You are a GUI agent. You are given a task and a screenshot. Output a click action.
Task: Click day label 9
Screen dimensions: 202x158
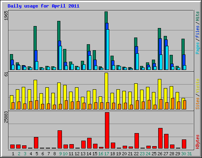coord(60,154)
